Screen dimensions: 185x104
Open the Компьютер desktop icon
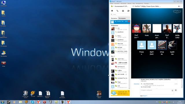[3, 3]
